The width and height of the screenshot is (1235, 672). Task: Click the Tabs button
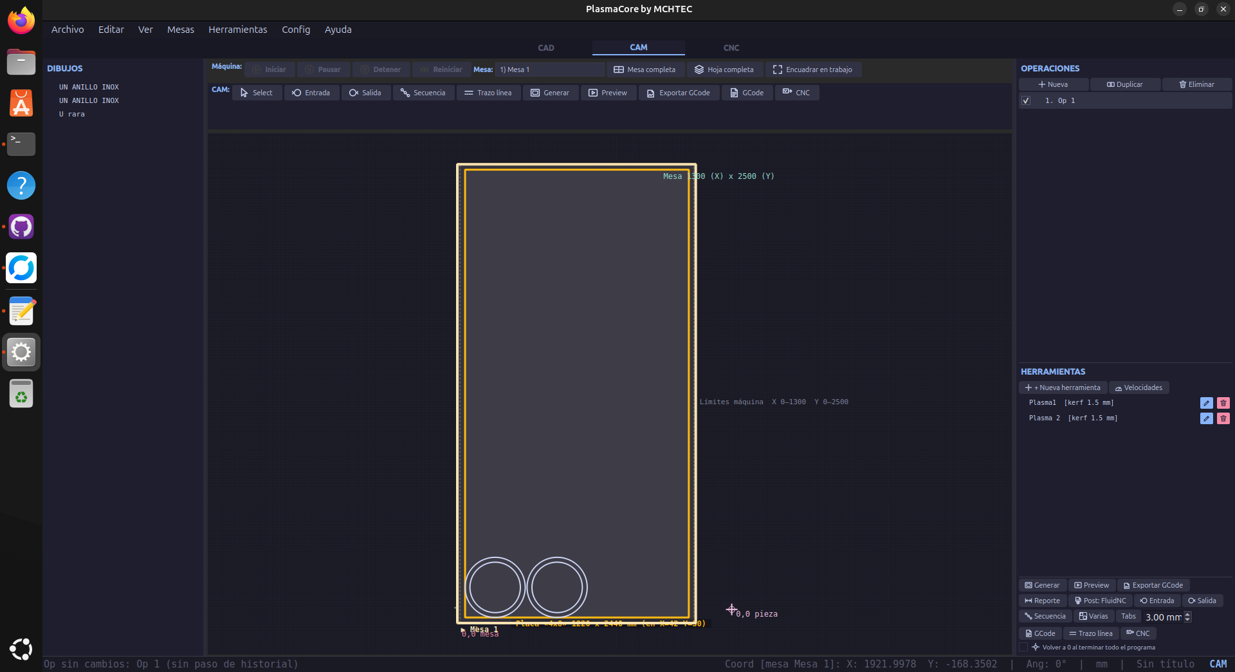pos(1128,616)
